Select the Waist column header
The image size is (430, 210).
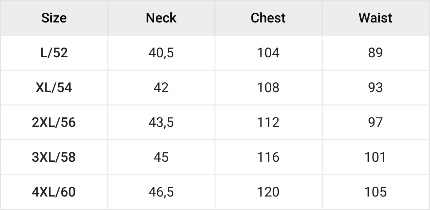click(x=375, y=18)
